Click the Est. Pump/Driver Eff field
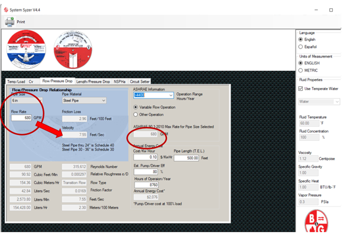 (146, 171)
